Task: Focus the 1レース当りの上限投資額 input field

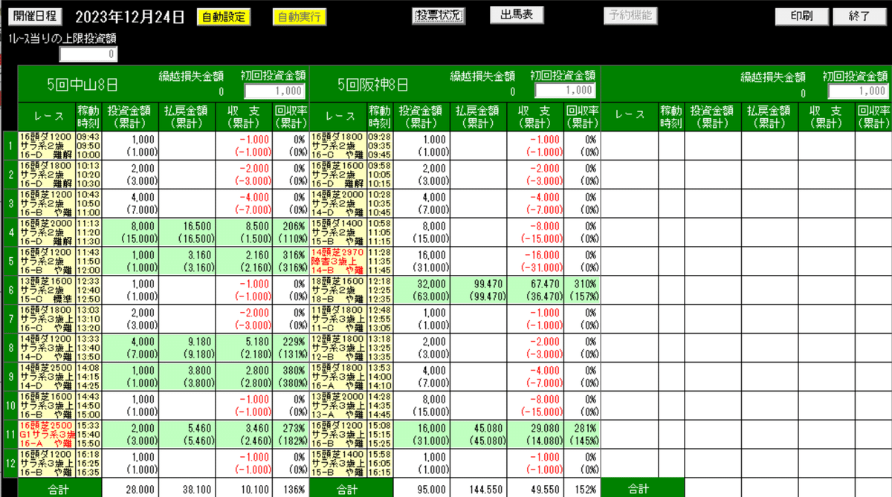Action: [88, 54]
